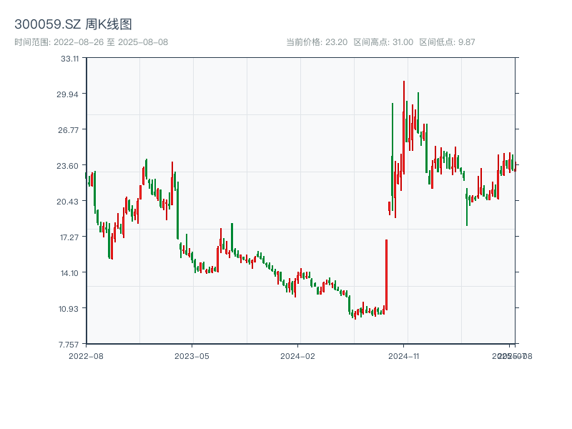Click the current price label 当前价格: 23.20
The image size is (572, 429).
coord(317,42)
